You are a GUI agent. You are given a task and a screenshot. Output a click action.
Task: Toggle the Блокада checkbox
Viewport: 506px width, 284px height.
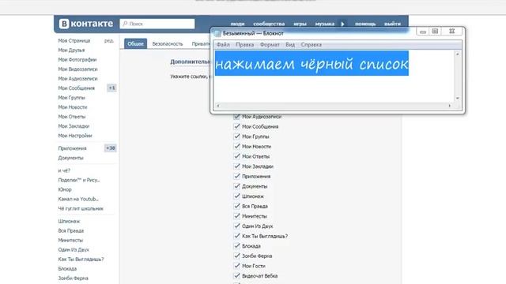click(236, 246)
